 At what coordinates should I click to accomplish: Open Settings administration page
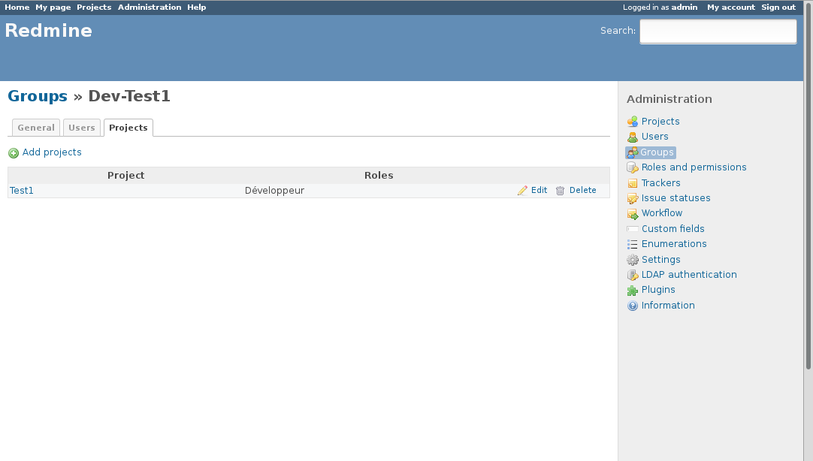point(660,260)
